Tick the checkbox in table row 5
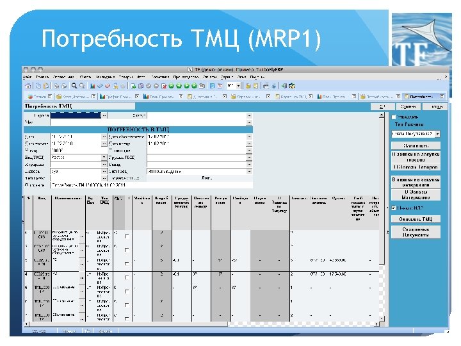The width and height of the screenshot is (461, 346). 127,292
